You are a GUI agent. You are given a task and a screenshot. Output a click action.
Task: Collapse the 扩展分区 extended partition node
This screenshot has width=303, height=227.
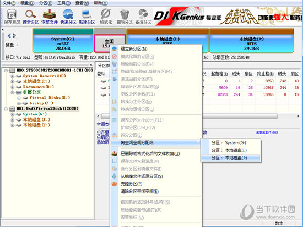(12, 92)
